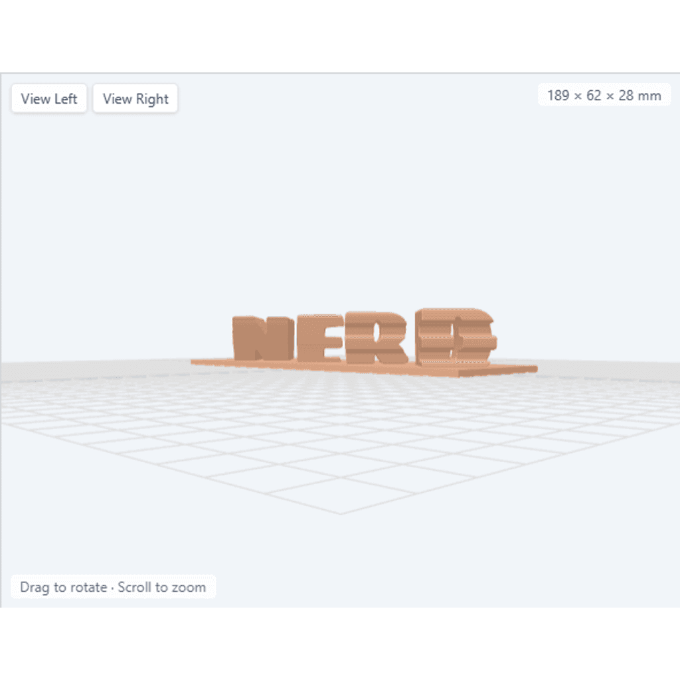Click the View Right button

135,98
